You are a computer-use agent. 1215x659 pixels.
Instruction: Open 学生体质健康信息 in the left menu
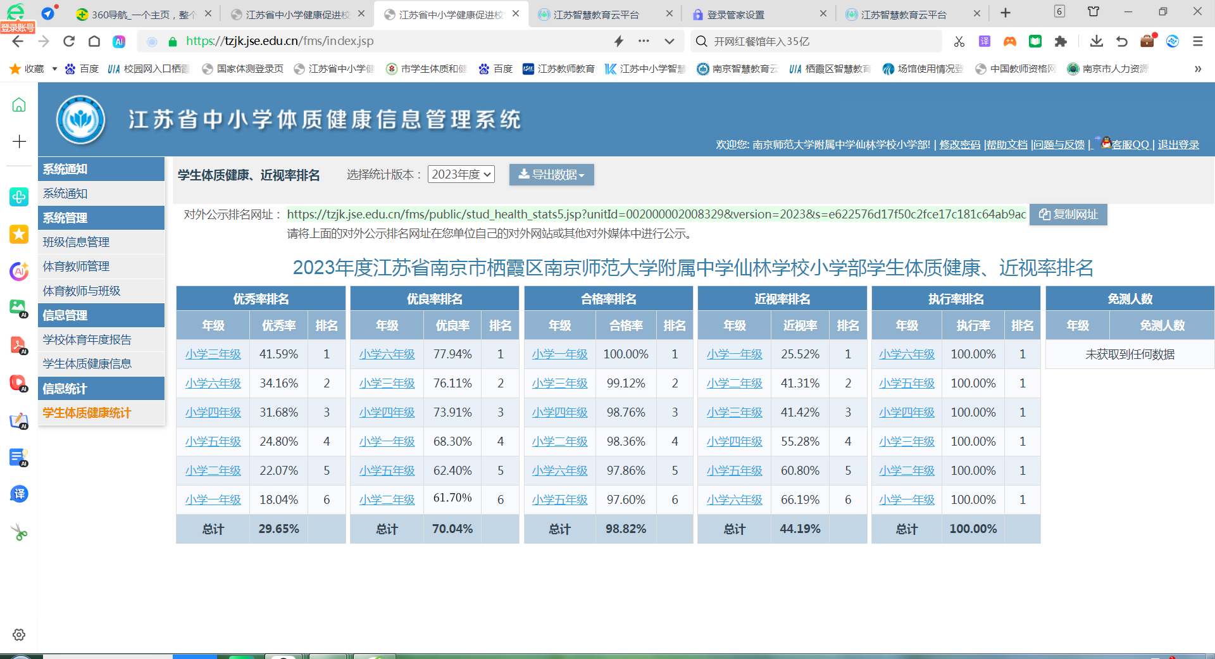click(x=101, y=363)
